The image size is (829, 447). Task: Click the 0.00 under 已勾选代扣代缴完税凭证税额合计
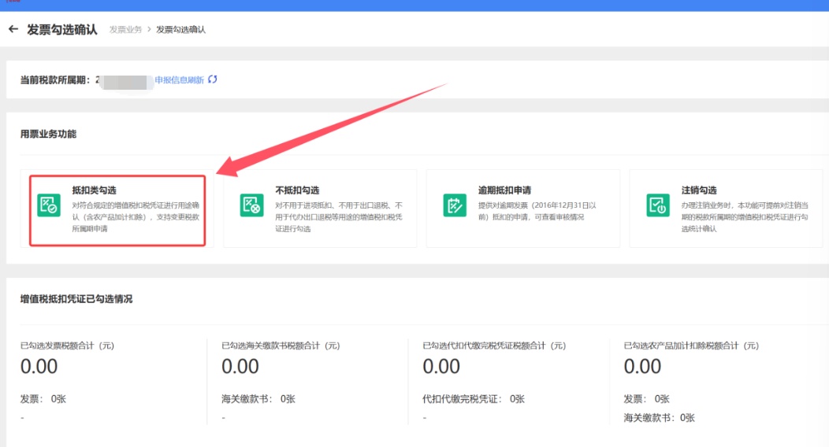(x=441, y=367)
